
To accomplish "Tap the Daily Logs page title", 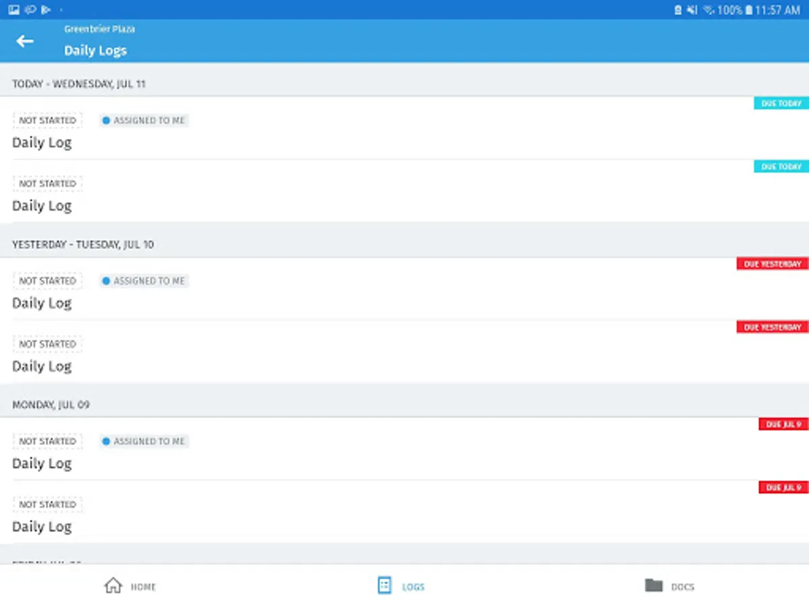I will coord(95,51).
